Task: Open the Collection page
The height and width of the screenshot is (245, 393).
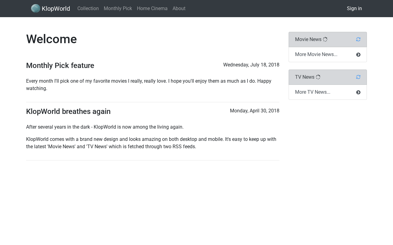Action: click(88, 9)
